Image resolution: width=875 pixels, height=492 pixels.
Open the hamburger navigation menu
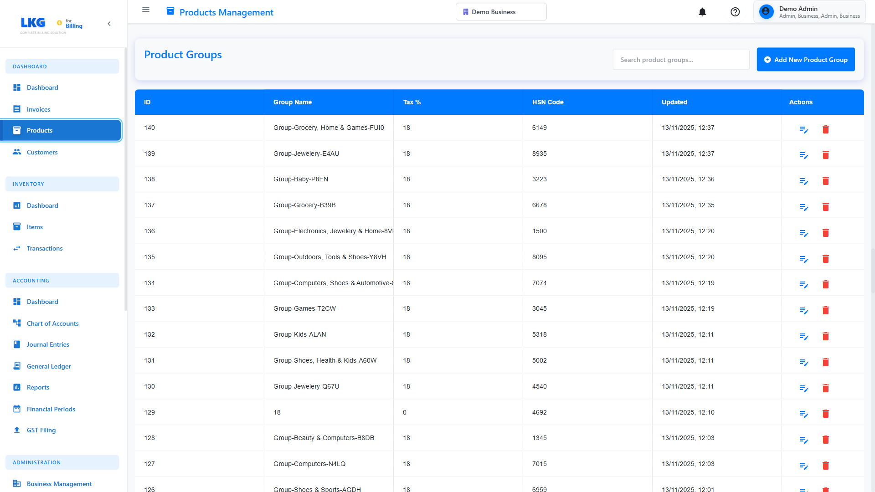click(x=146, y=10)
